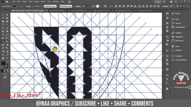Click the Share button
Screen dimensions: 191x107
tap(158, 2)
